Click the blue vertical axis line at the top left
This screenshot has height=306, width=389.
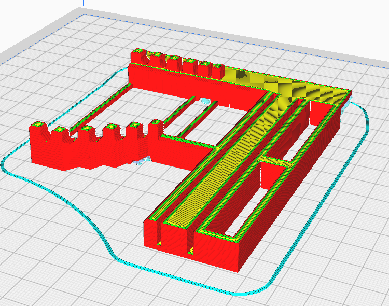(x=82, y=7)
